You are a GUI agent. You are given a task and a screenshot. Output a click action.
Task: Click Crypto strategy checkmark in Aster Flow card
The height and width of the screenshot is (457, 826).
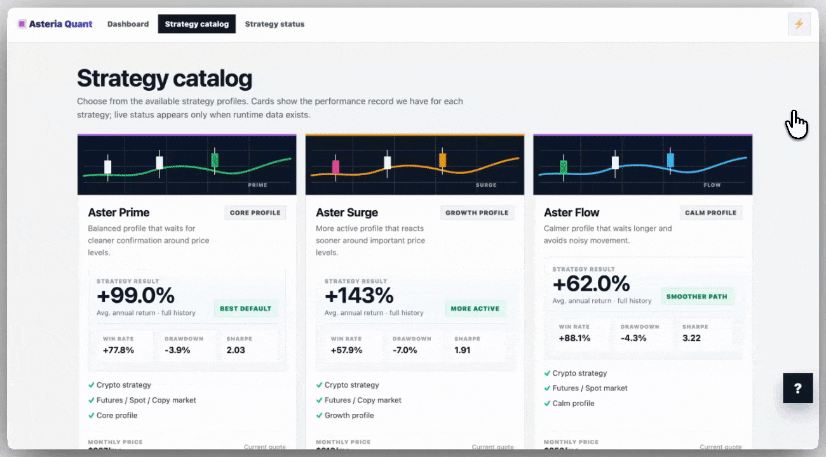547,373
